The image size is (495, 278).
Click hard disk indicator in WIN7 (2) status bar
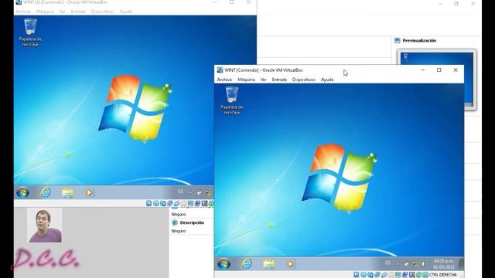coord(148,203)
